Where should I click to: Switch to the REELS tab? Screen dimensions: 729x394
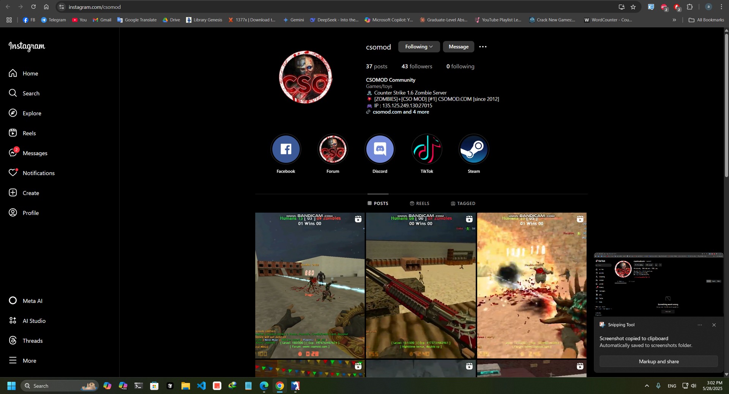tap(420, 203)
